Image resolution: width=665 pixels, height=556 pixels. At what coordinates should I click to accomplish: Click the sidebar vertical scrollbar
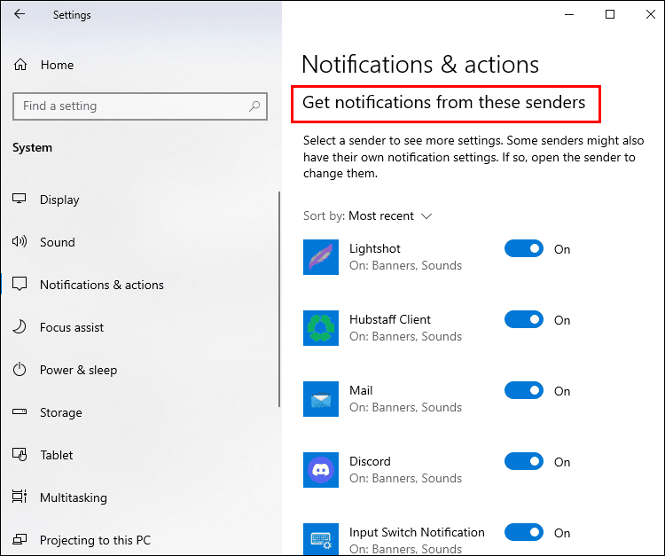(279, 299)
